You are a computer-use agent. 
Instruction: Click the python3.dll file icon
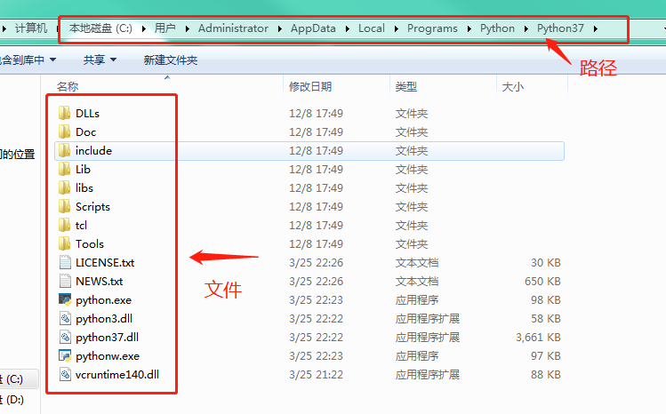[65, 319]
